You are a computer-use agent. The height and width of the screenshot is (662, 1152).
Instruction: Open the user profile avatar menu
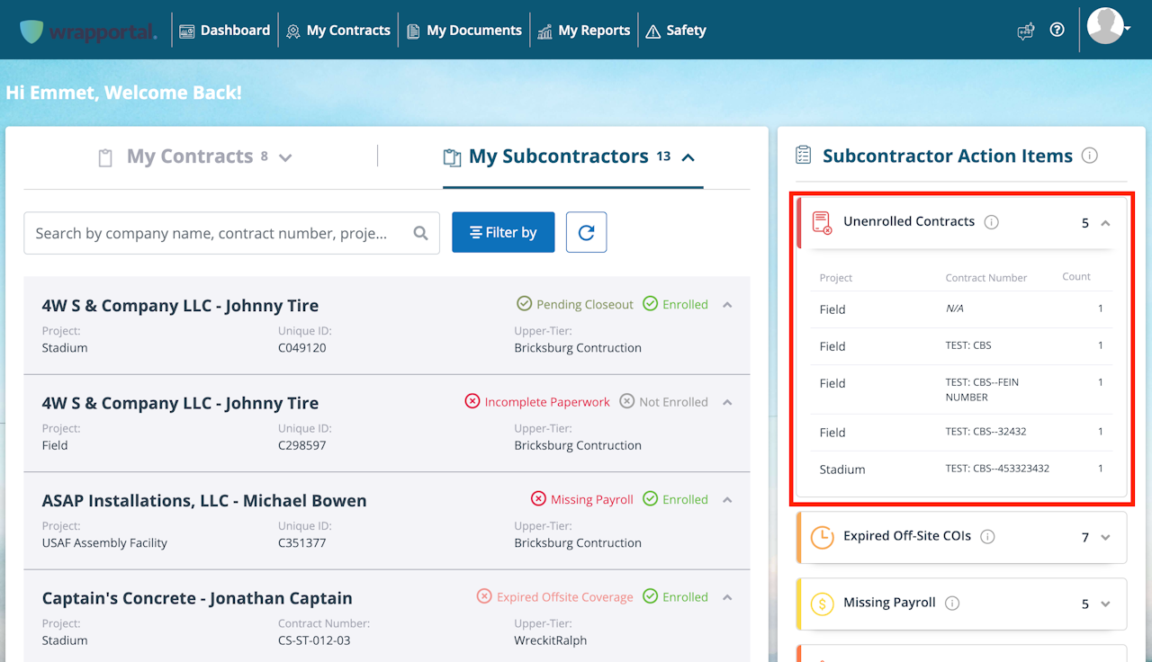pos(1108,27)
